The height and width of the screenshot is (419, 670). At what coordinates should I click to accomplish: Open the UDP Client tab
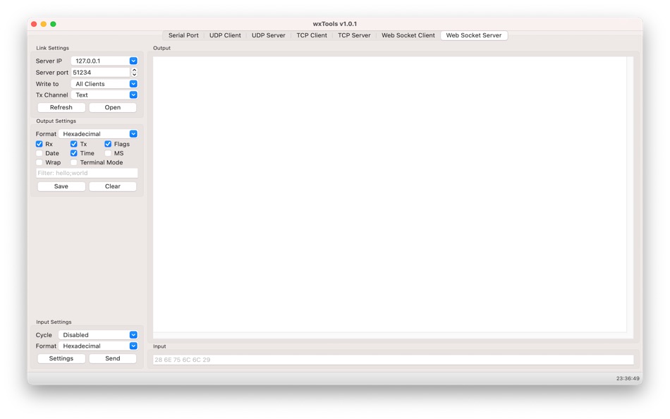(224, 35)
